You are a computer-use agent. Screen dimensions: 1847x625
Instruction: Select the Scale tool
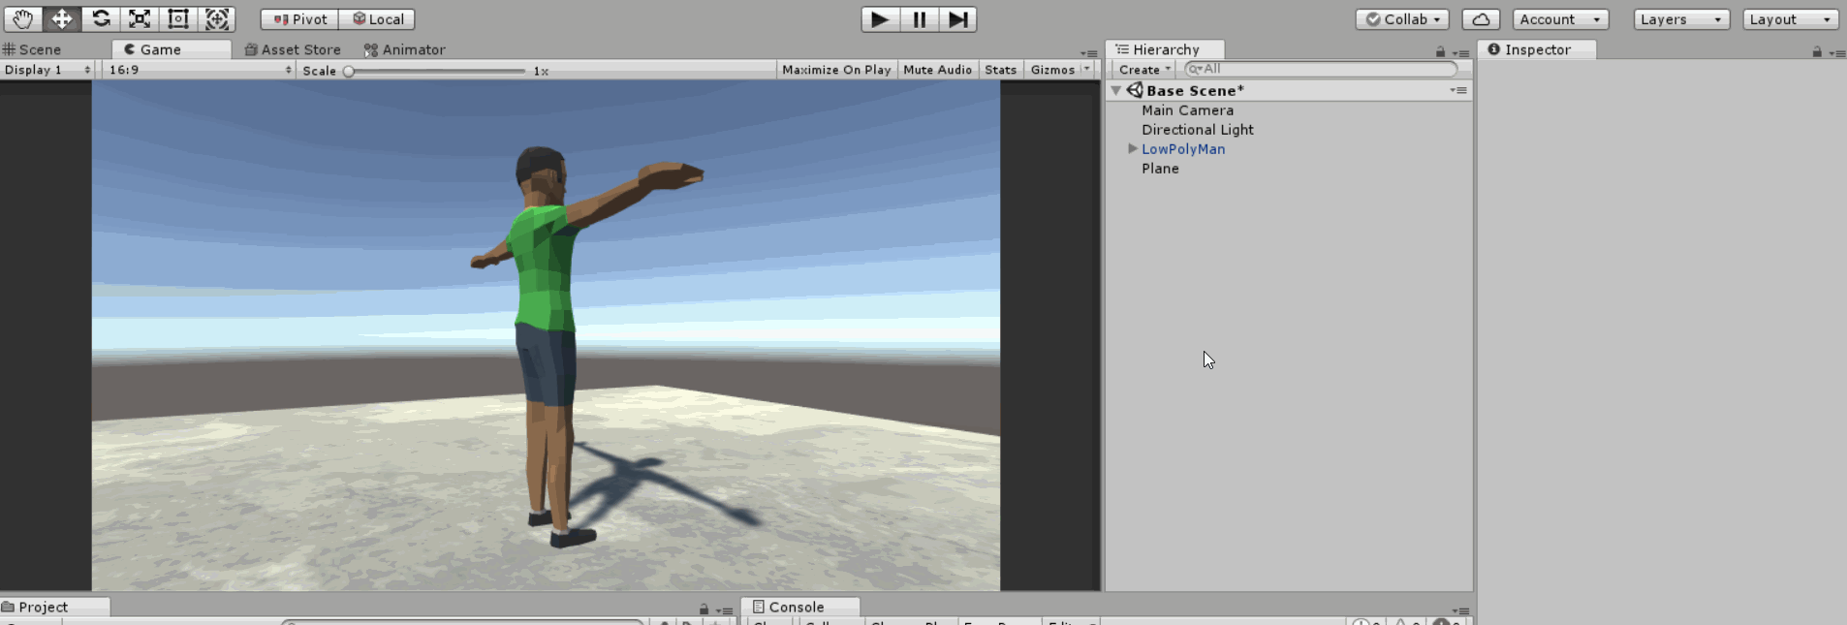[x=140, y=19]
